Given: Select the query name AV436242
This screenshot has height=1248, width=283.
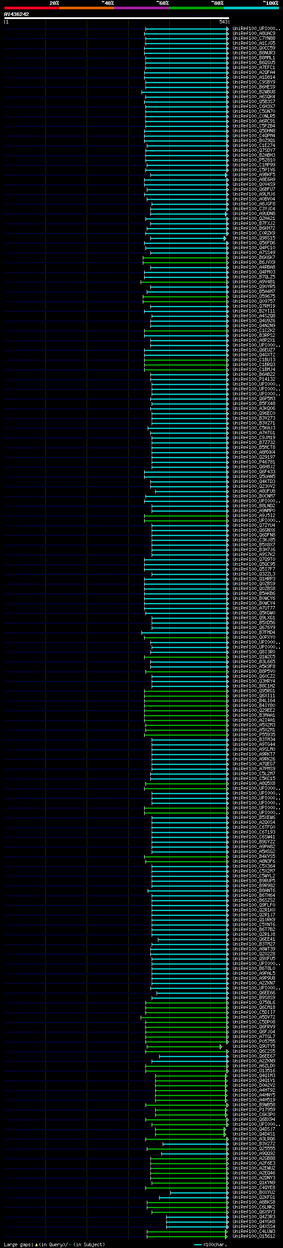Looking at the screenshot, I should 16,14.
